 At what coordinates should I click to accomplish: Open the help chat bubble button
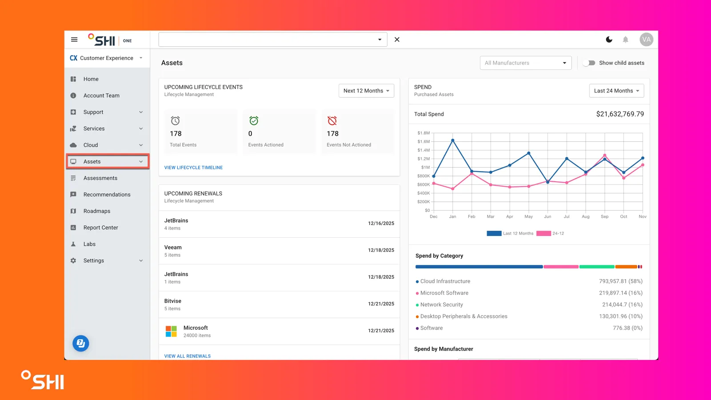[x=81, y=343]
